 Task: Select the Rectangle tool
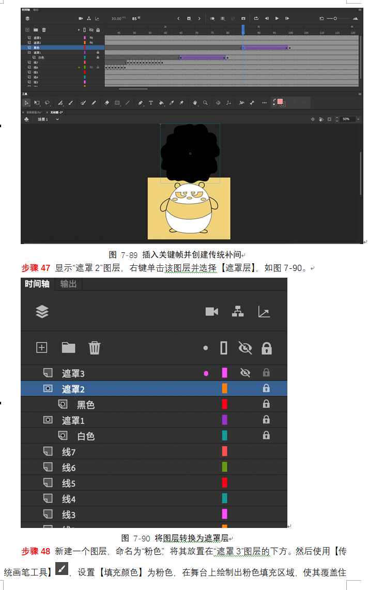click(117, 103)
